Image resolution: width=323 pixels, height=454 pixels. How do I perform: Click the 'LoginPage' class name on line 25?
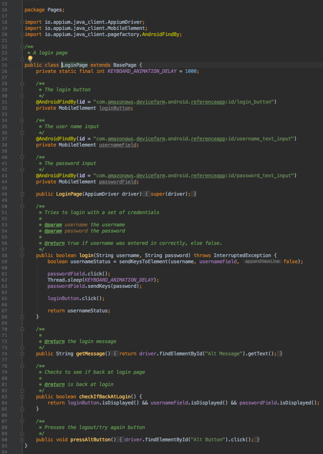[x=75, y=65]
